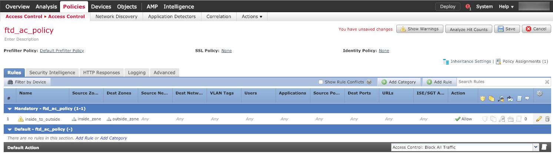Click the Safe Search column header icon
553x155 pixels.
(x=501, y=99)
